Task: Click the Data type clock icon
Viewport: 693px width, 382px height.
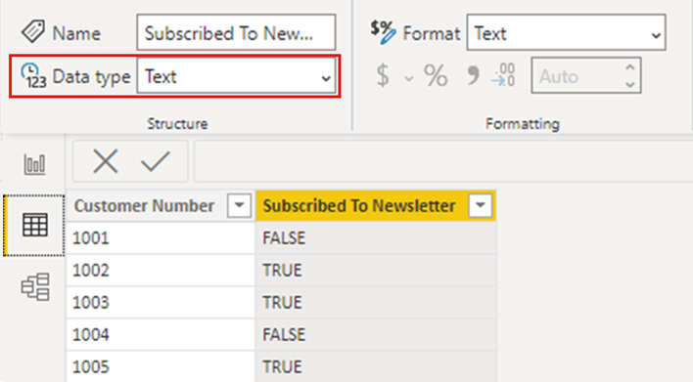Action: point(33,75)
